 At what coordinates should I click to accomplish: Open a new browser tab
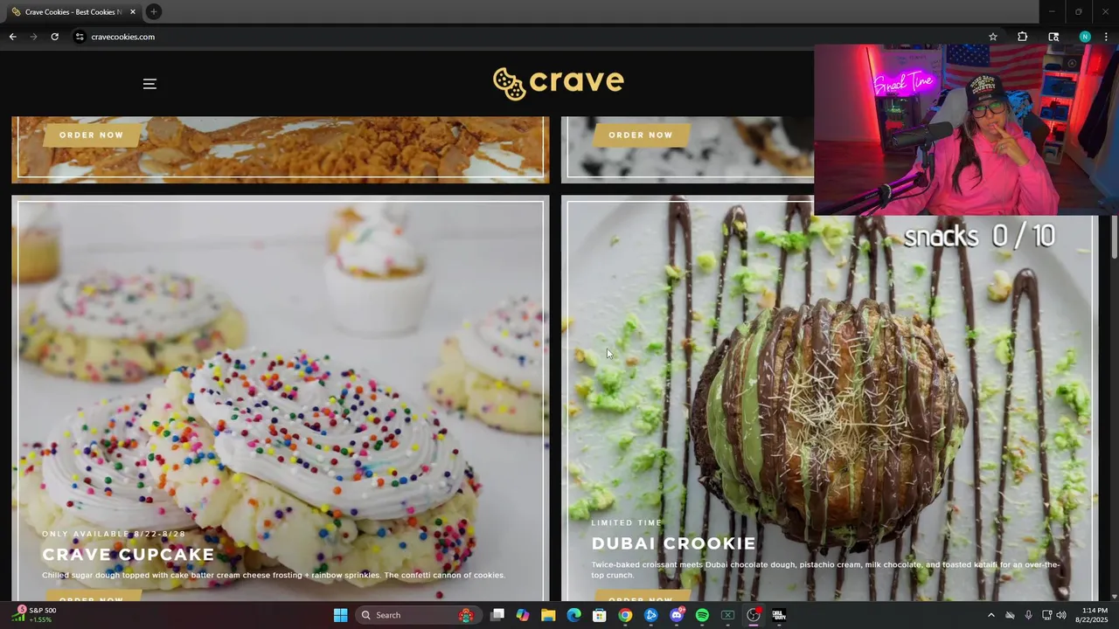(153, 11)
